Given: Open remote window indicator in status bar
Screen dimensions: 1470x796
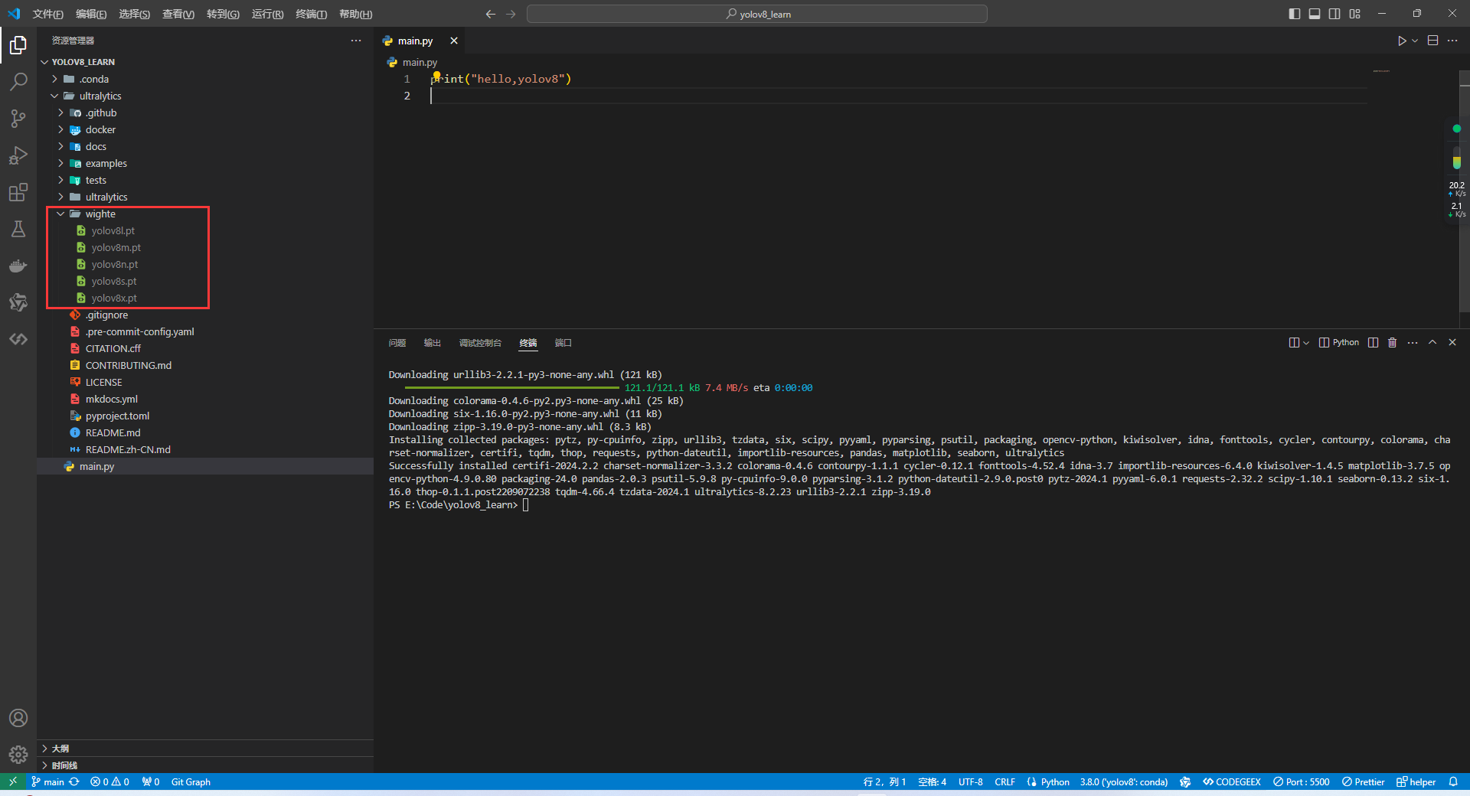Looking at the screenshot, I should pos(13,781).
